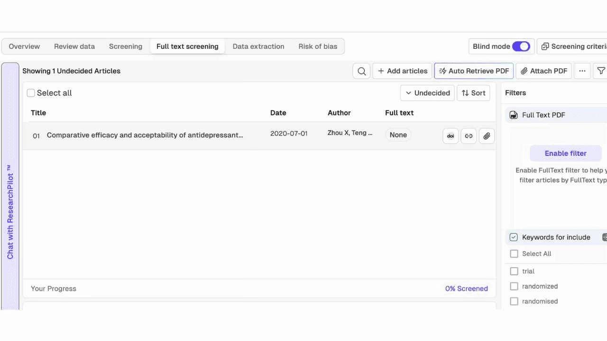
Task: Click the paperclip attach icon in row
Action: click(487, 136)
